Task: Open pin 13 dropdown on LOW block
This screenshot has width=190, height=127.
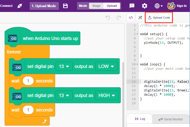Action: tap(64, 66)
